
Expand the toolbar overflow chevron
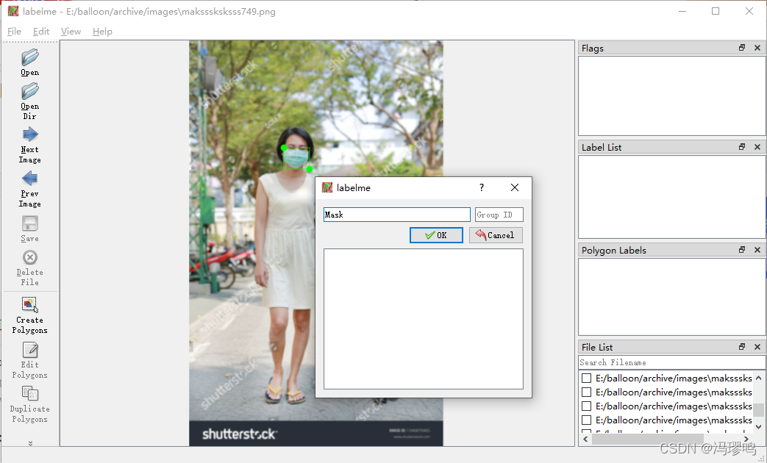tap(30, 443)
